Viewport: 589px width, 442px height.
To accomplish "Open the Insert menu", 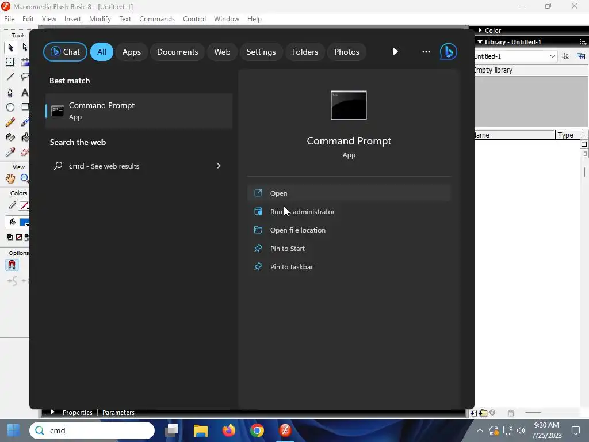I will pos(72,19).
